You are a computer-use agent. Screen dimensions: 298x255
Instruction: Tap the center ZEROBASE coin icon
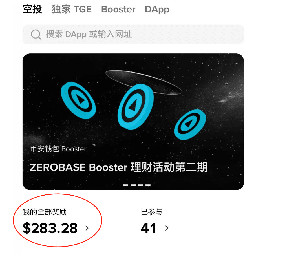(x=135, y=107)
